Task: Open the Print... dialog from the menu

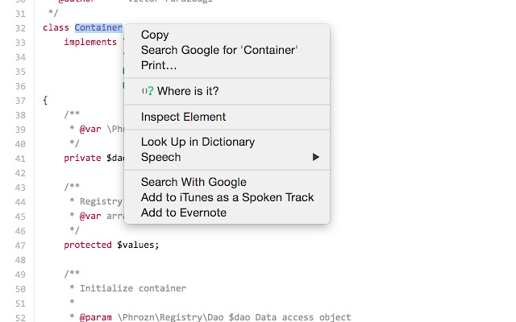Action: click(x=159, y=65)
